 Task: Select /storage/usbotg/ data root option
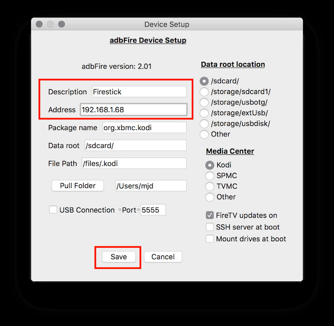[x=204, y=102]
